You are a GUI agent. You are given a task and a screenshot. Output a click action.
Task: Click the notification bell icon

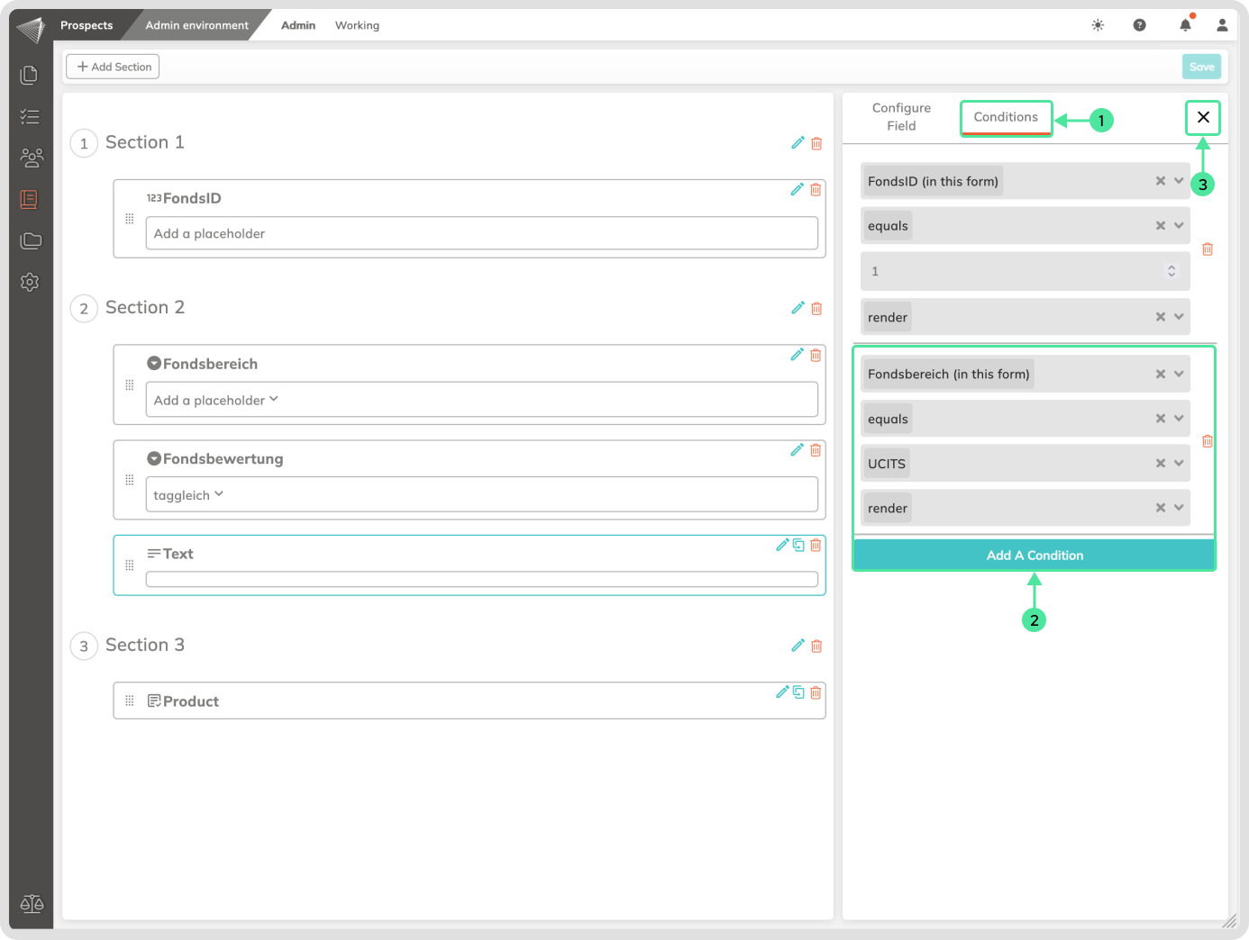tap(1185, 25)
